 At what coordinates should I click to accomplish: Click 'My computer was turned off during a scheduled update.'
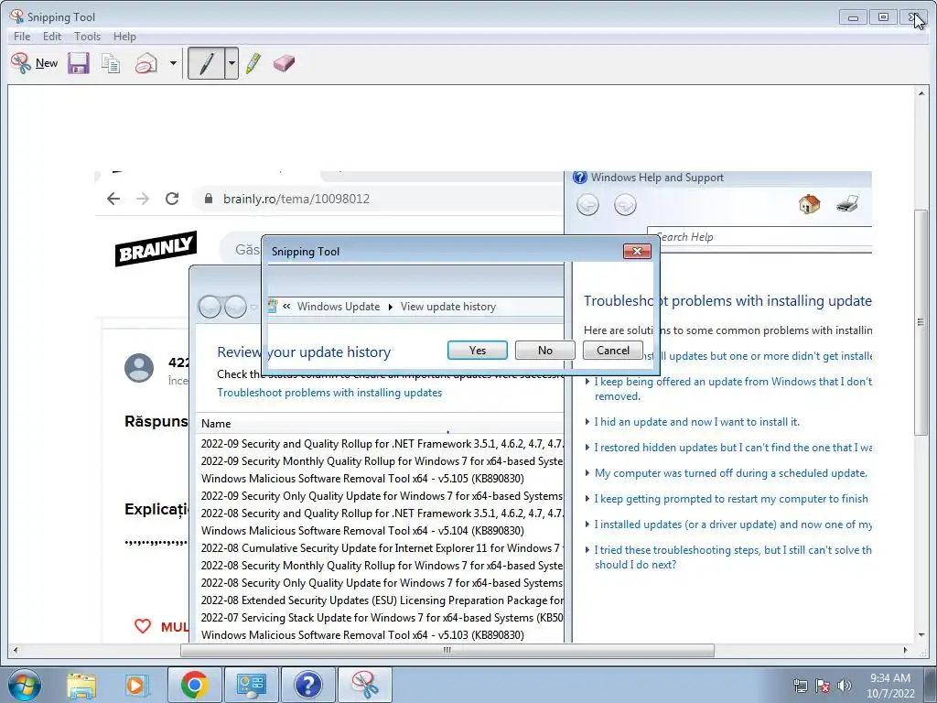pyautogui.click(x=731, y=473)
